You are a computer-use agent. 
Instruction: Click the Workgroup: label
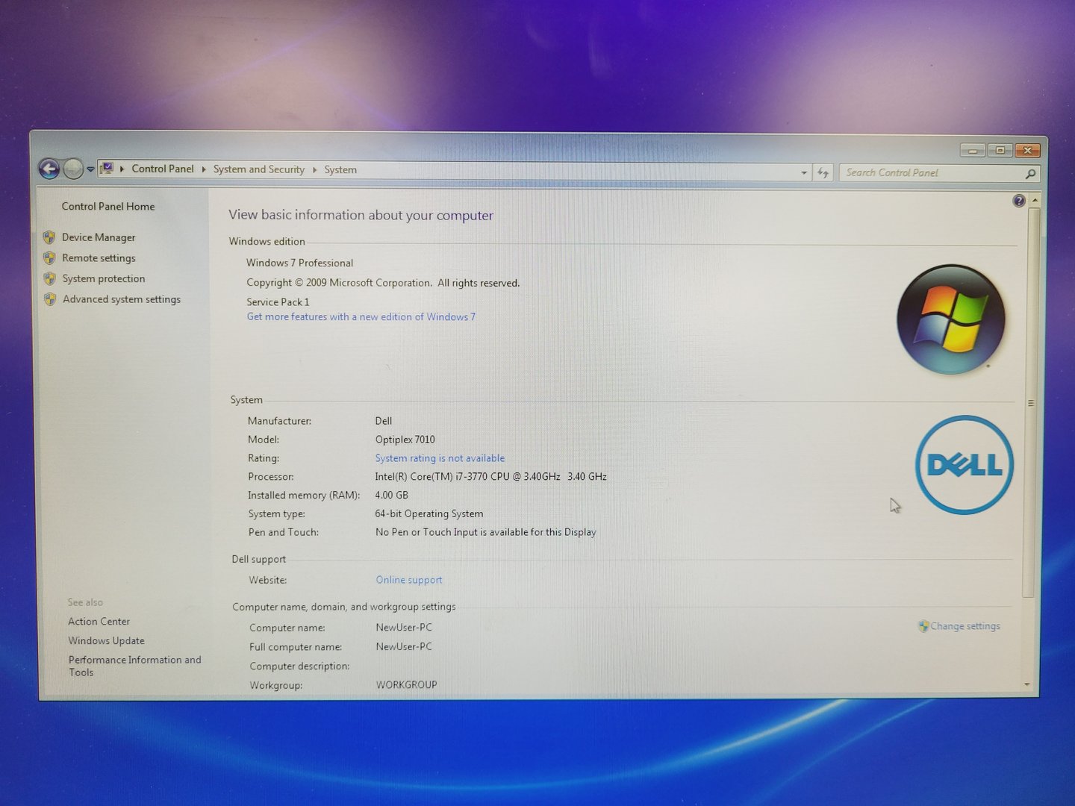tap(276, 685)
